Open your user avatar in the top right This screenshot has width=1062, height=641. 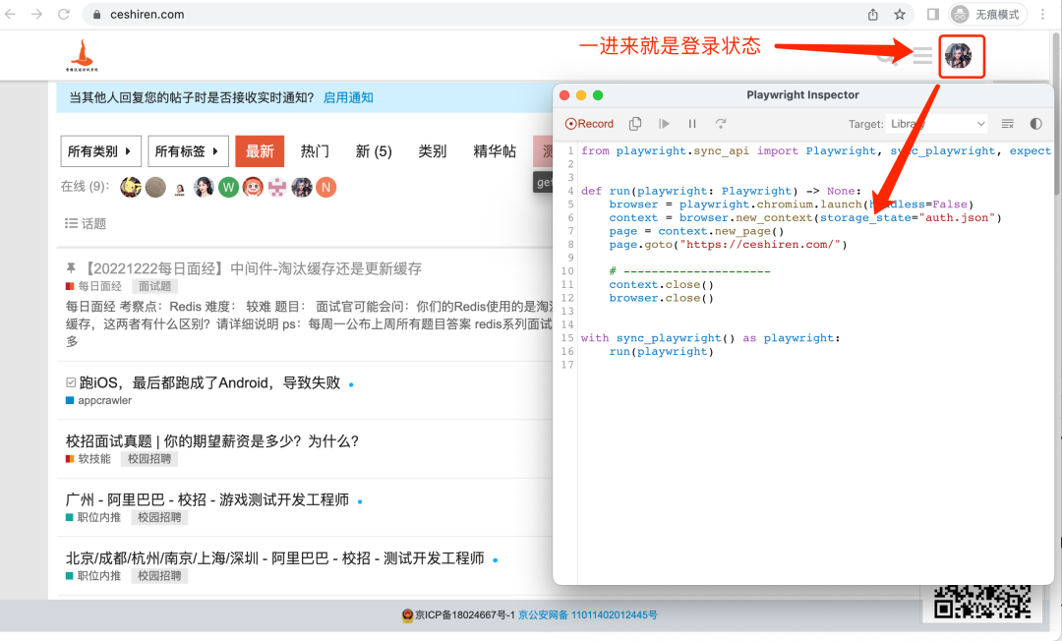pyautogui.click(x=961, y=56)
